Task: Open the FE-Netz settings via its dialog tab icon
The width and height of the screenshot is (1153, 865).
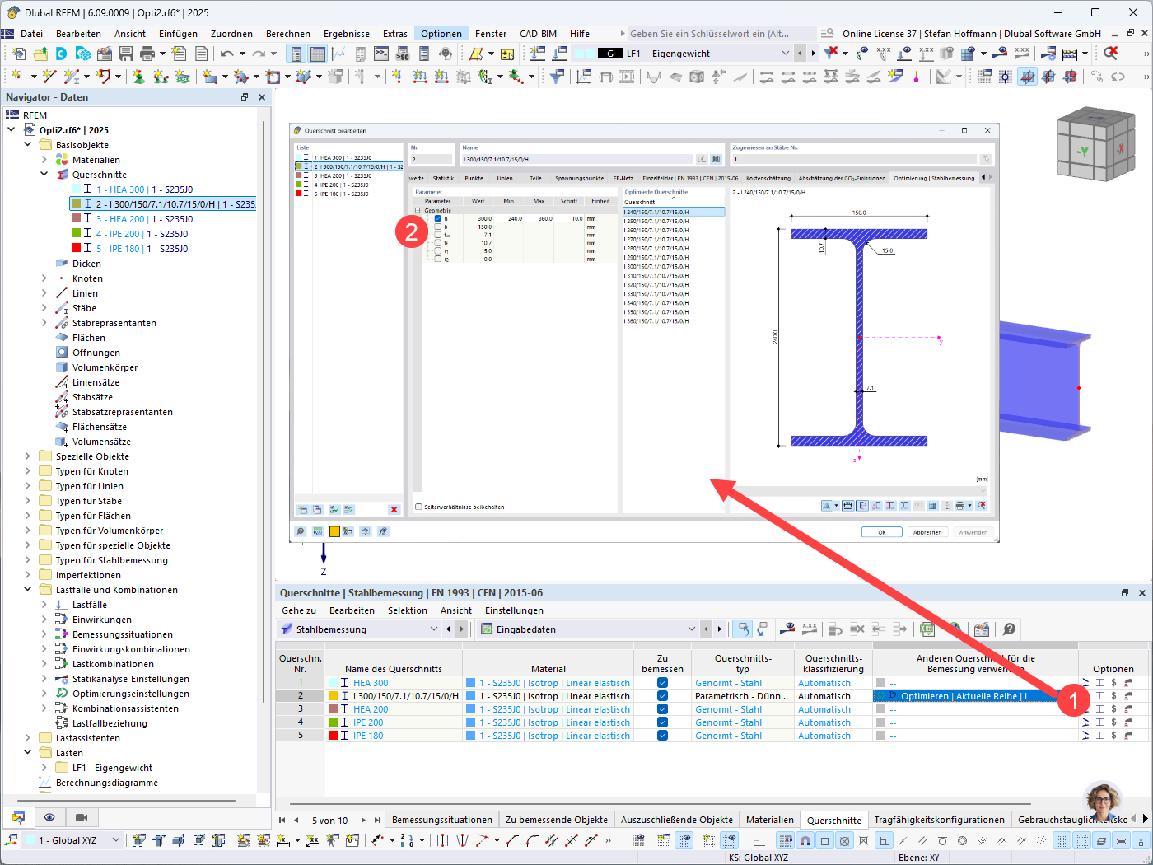Action: pyautogui.click(x=621, y=176)
